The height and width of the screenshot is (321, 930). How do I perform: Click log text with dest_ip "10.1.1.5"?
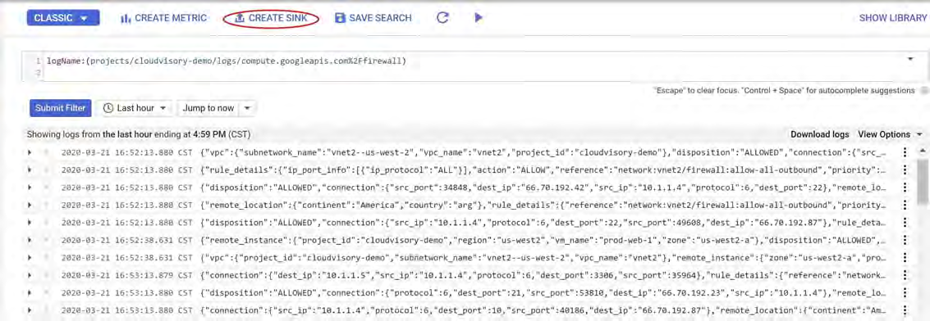pos(543,275)
